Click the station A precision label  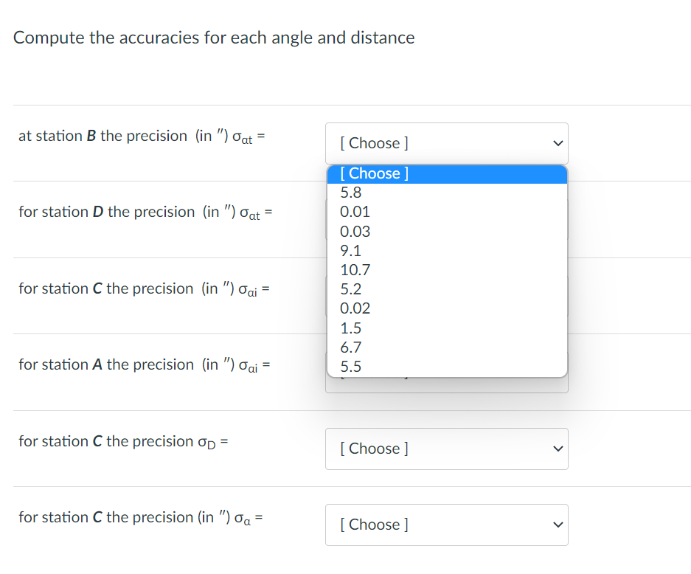coord(145,365)
